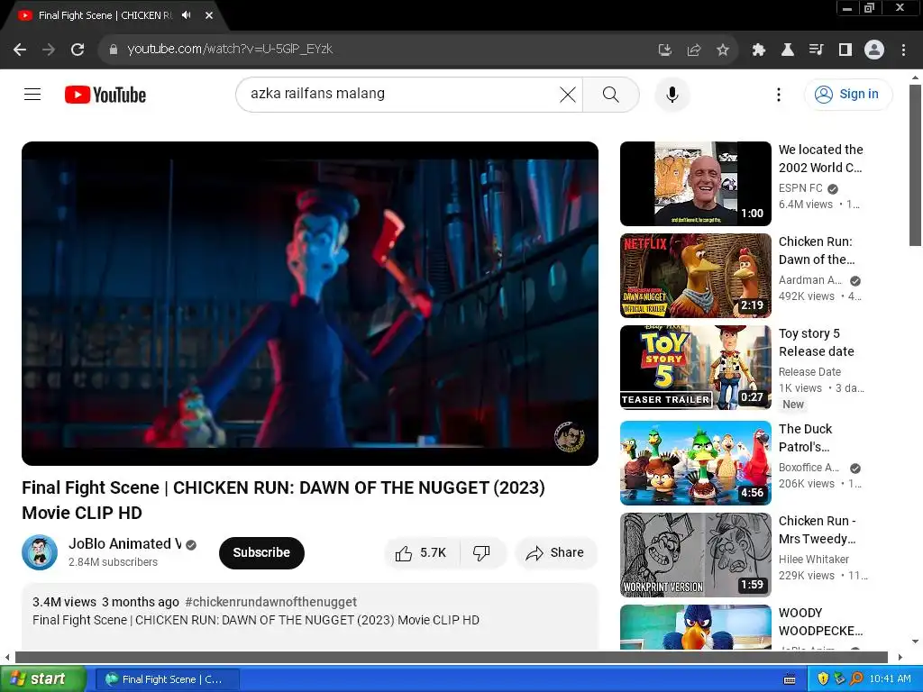The width and height of the screenshot is (923, 692).
Task: Click the magnifier search button
Action: [610, 94]
